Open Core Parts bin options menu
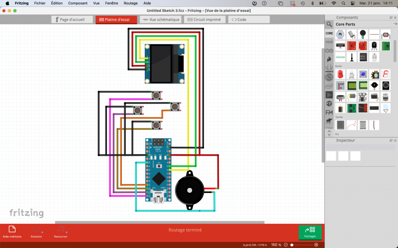Viewport: 398px width, 248px height. [x=395, y=24]
